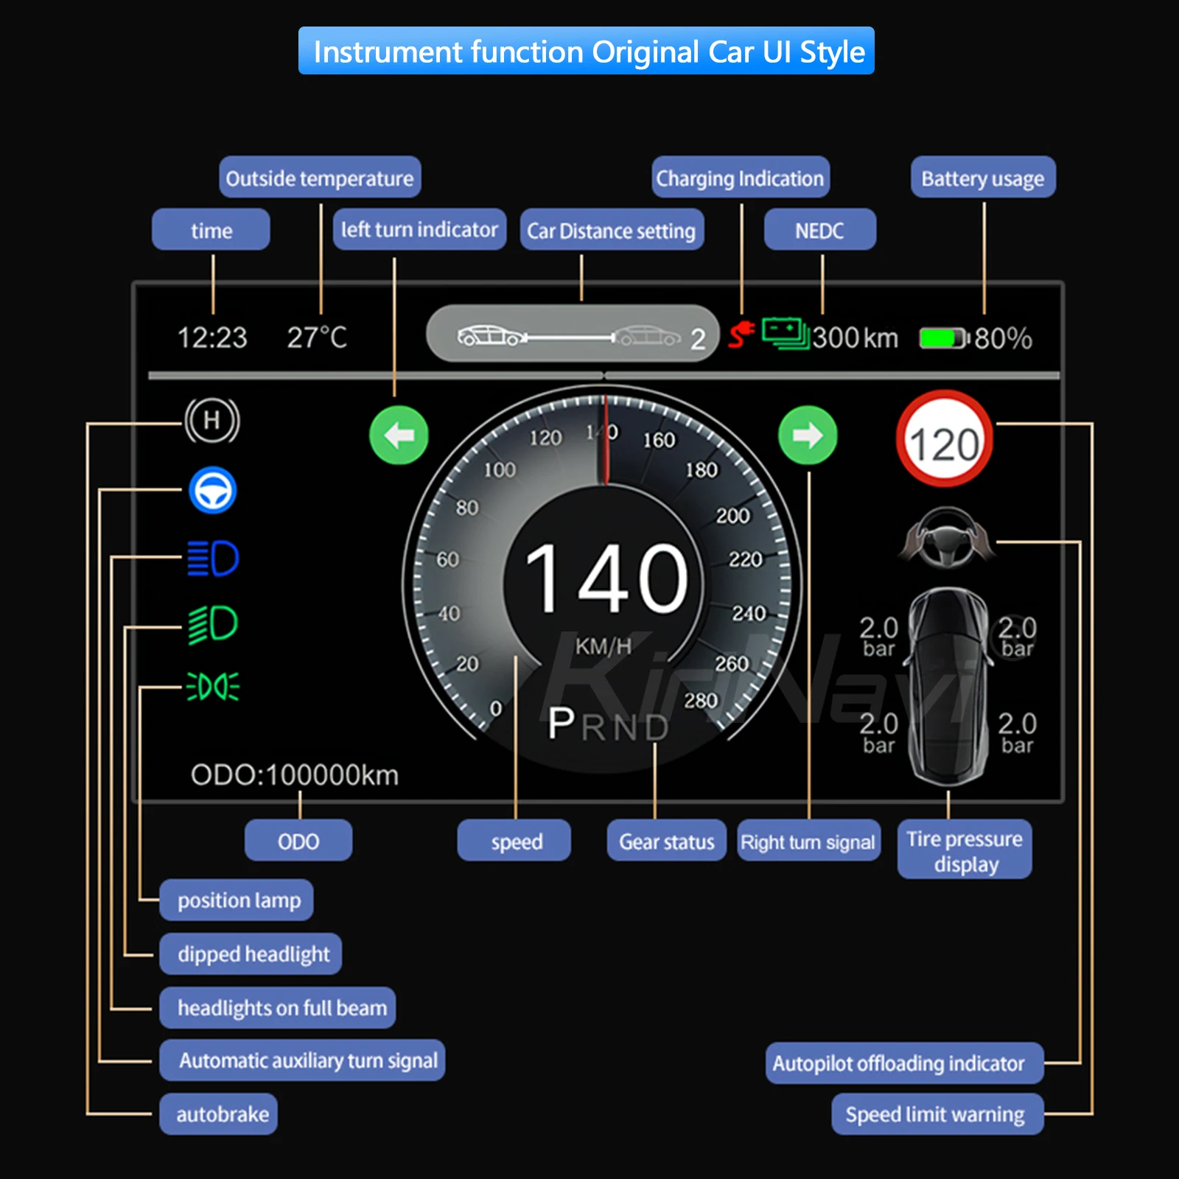Click the 'position lamp' label
The image size is (1179, 1179).
click(x=237, y=900)
